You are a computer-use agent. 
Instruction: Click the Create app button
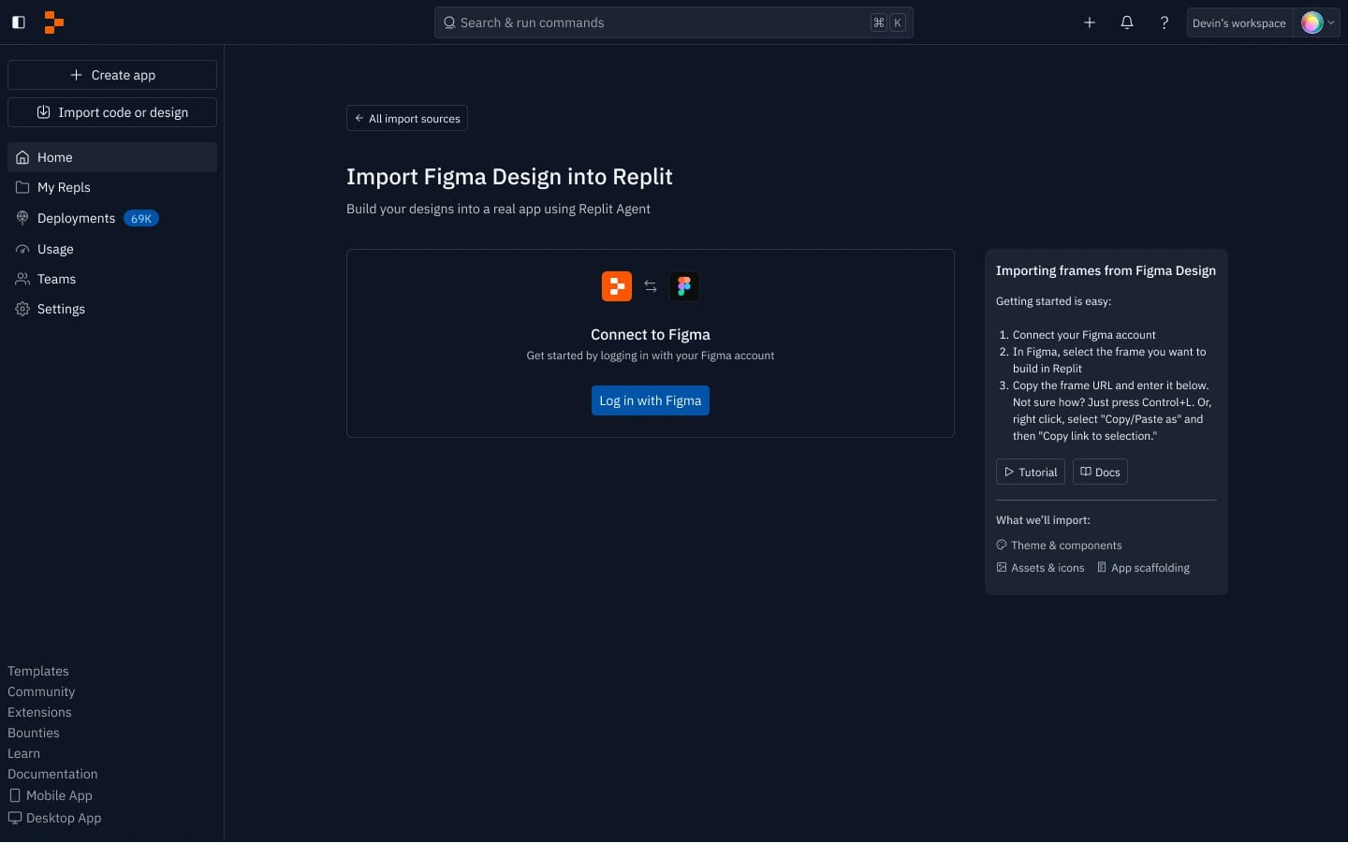[x=112, y=75]
